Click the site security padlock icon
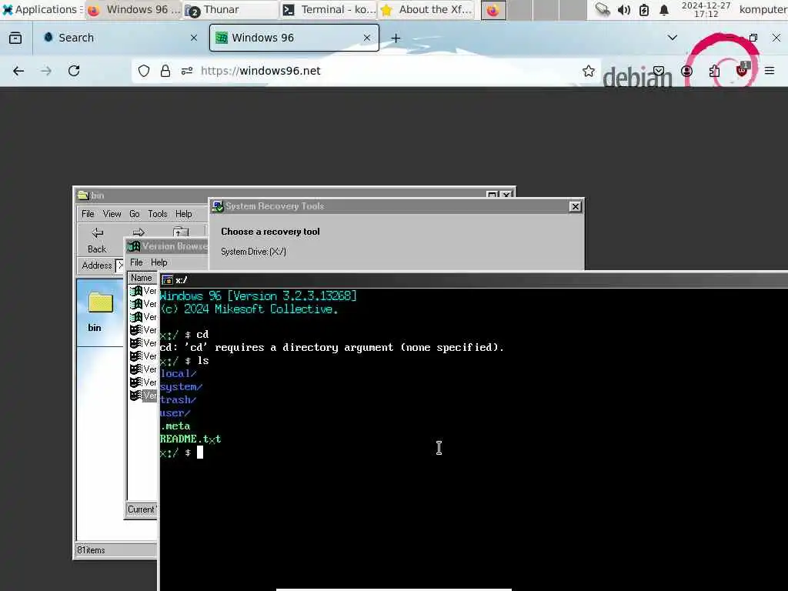The width and height of the screenshot is (788, 591). pos(165,71)
